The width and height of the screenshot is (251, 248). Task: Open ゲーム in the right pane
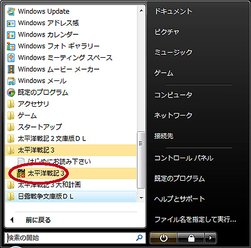[164, 73]
